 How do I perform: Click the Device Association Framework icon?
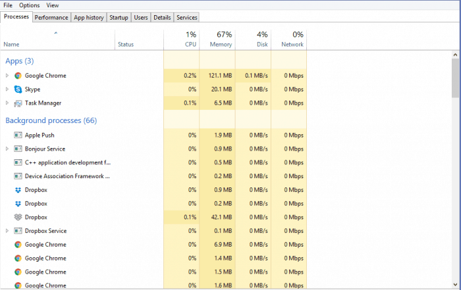coord(18,176)
